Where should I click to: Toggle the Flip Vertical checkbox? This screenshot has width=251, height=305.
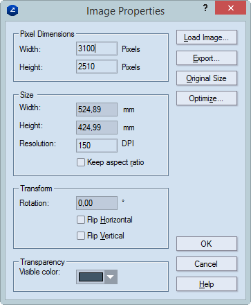[81, 236]
